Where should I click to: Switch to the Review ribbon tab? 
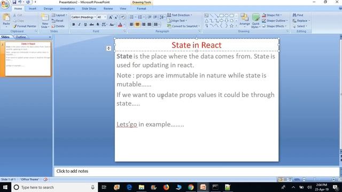point(108,9)
